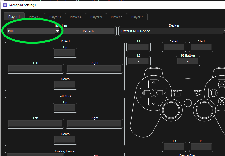
Task: Click the D-Pad Up binding button
Action: pos(65,53)
